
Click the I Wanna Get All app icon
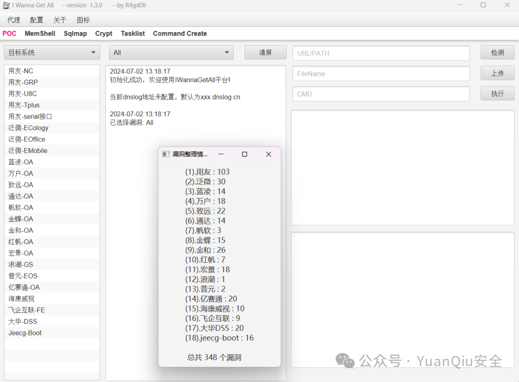(6, 5)
